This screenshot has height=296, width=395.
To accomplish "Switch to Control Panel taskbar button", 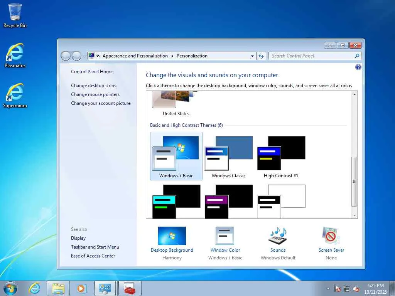I will 105,288.
